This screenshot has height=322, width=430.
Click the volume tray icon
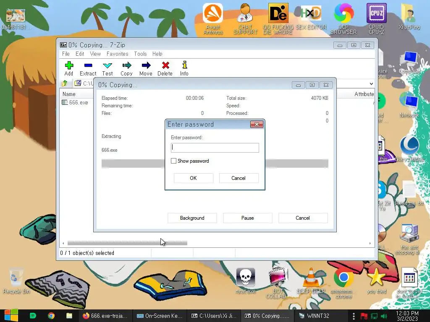384,316
